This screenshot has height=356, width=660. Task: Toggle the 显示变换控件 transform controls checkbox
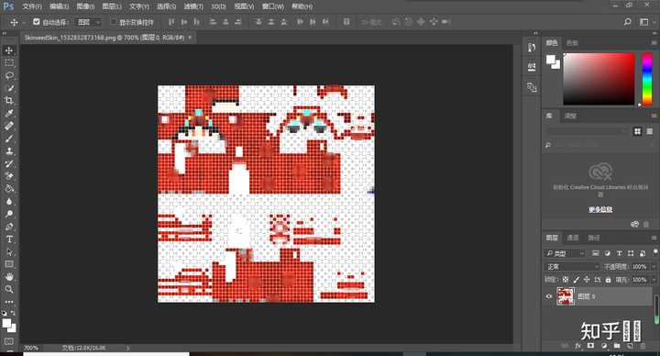(114, 21)
